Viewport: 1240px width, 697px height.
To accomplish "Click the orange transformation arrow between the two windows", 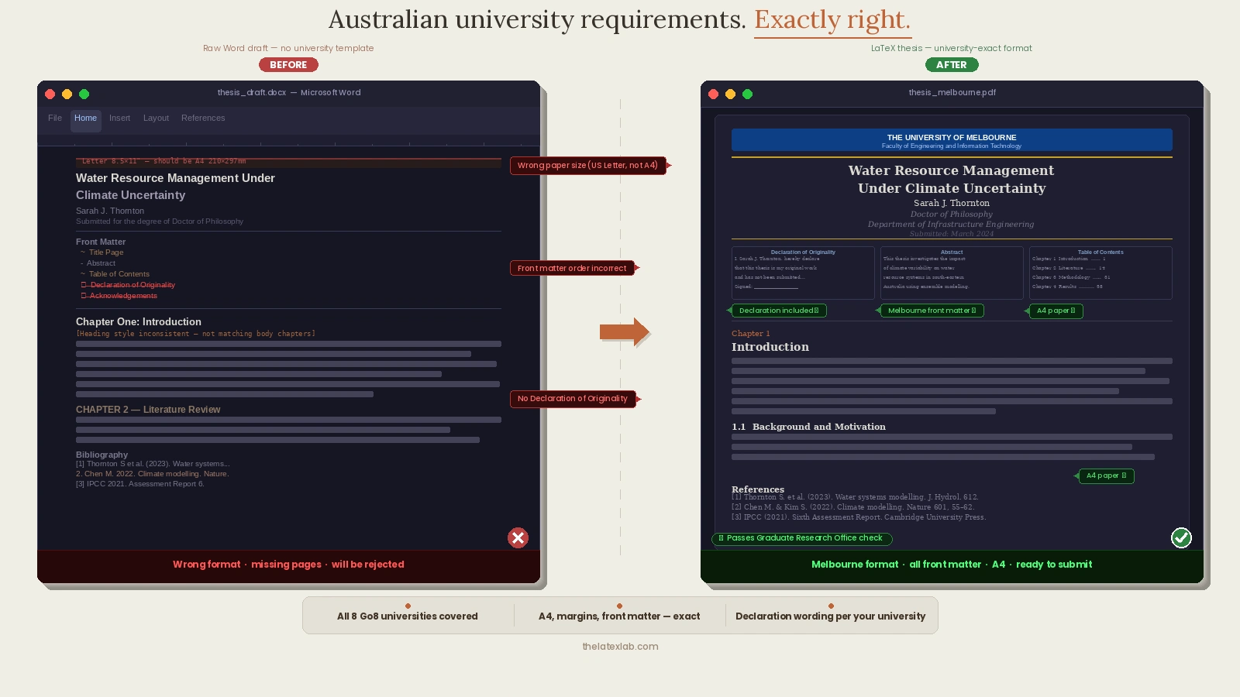I will [x=625, y=331].
